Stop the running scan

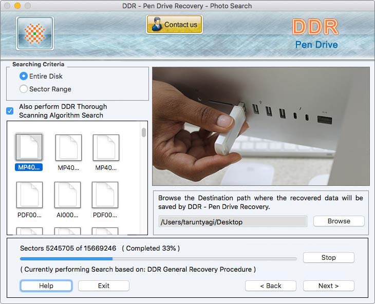(x=329, y=257)
